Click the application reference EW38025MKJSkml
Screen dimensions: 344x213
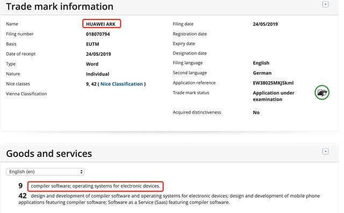point(273,83)
